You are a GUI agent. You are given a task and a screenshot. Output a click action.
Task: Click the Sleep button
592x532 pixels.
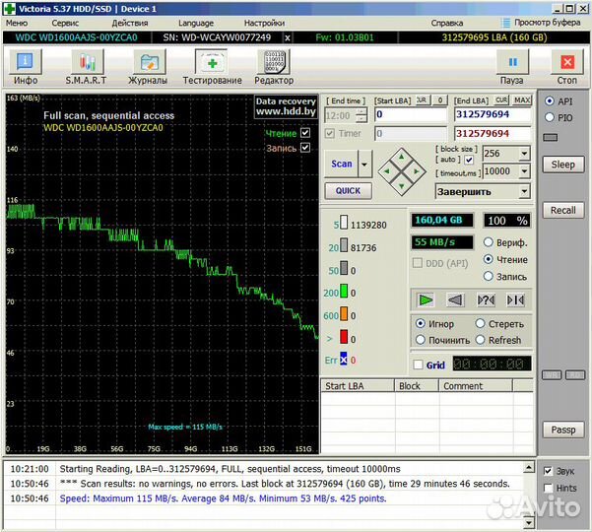point(562,165)
